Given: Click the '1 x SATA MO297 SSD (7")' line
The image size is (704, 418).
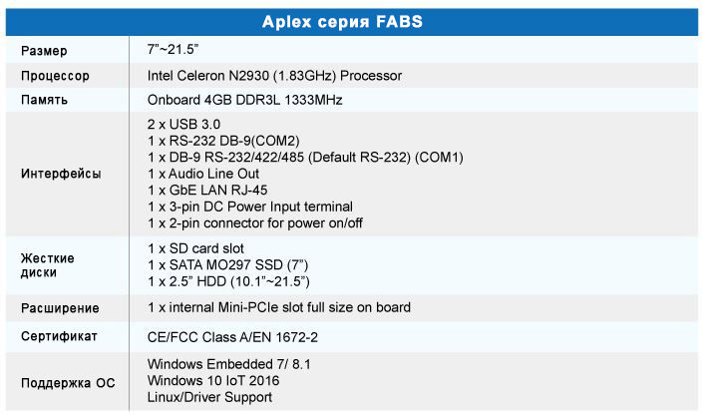Looking at the screenshot, I should (227, 265).
